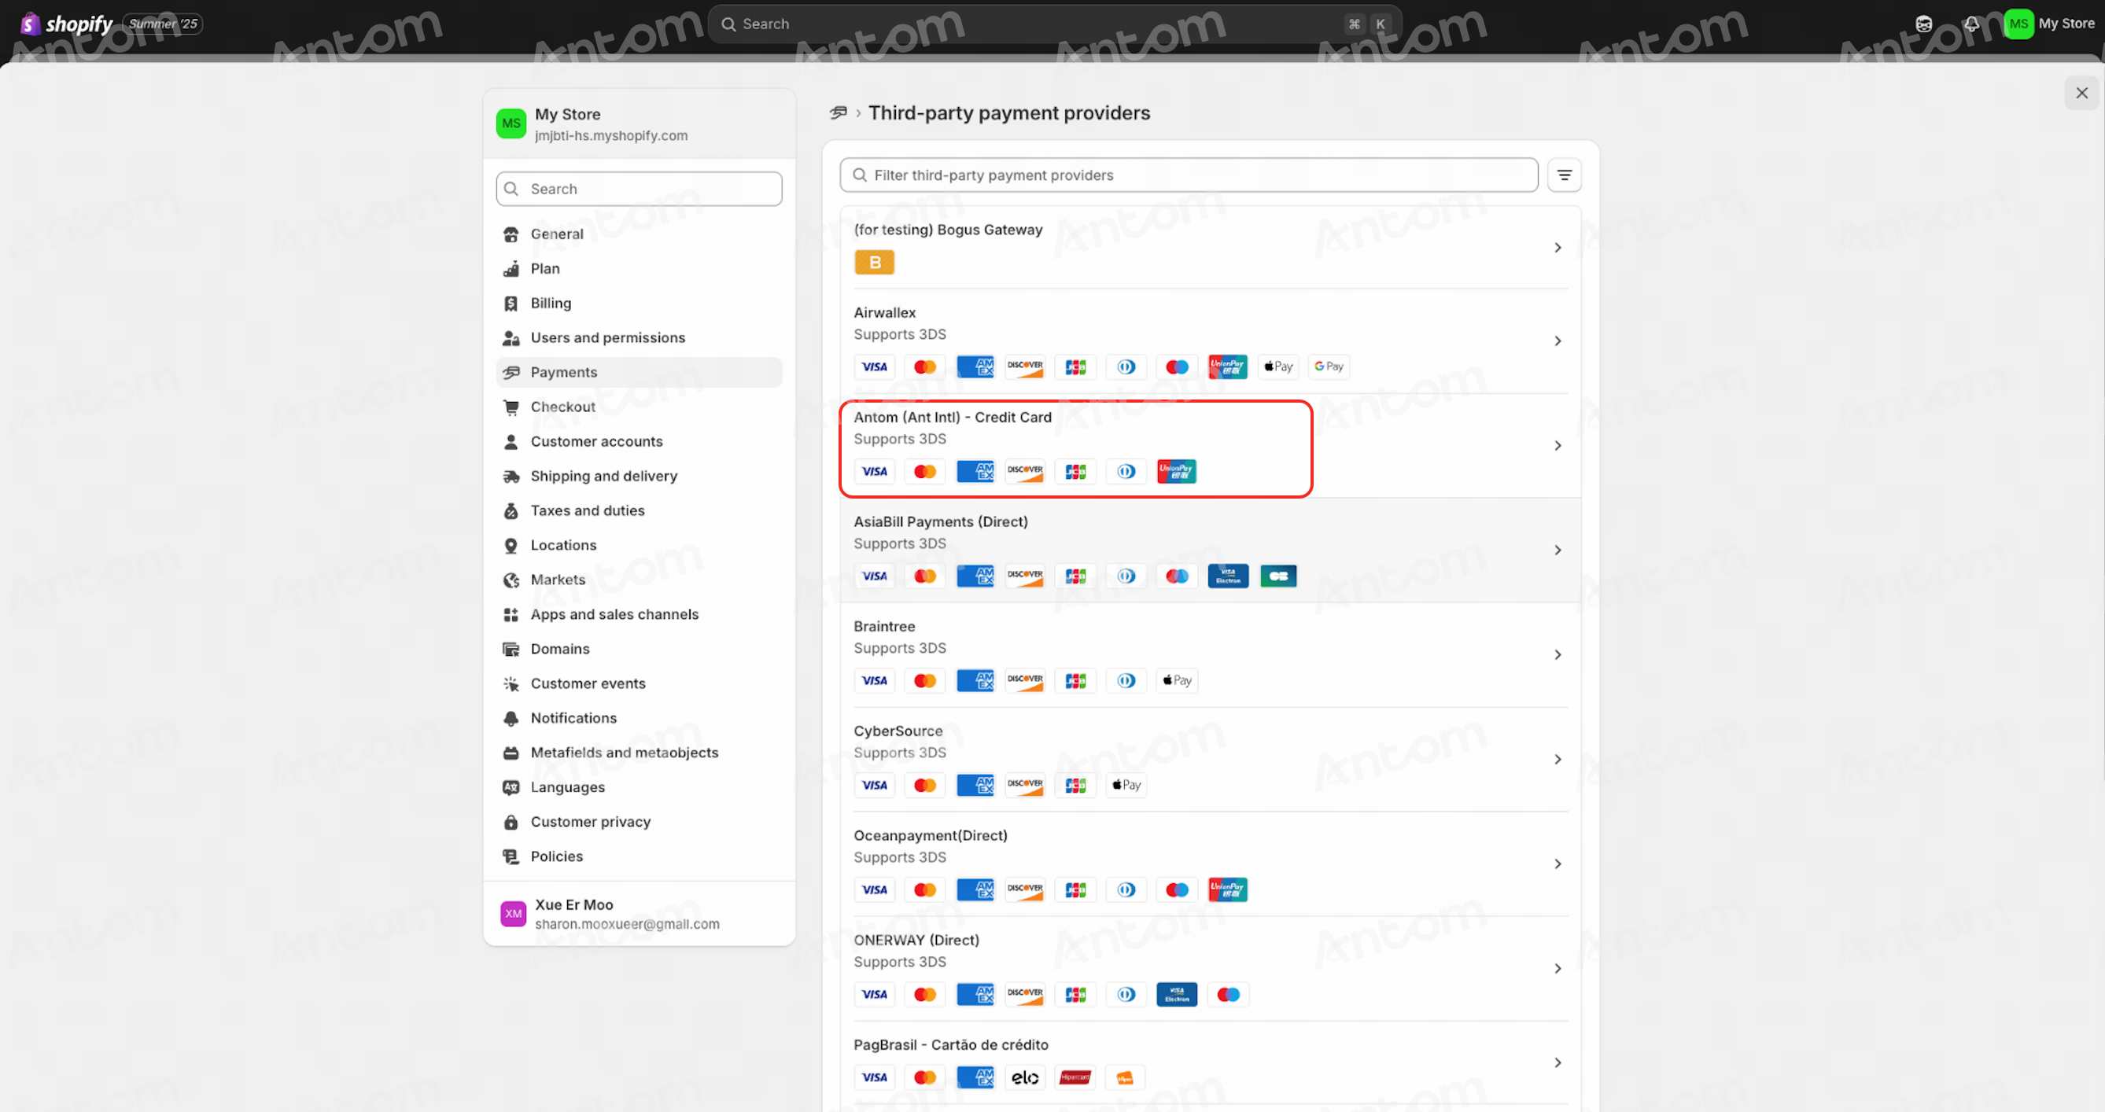2105x1112 pixels.
Task: Open General settings in the sidebar
Action: pyautogui.click(x=639, y=234)
